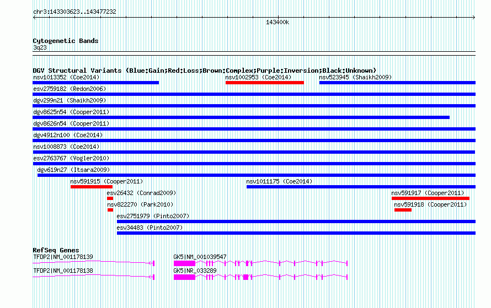The height and width of the screenshot is (308, 491).
Task: Open the TFDP2|NM_001178138 gene label
Action: coord(63,271)
